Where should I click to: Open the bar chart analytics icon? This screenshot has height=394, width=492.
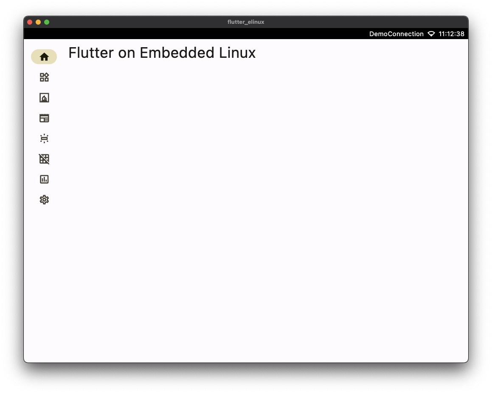tap(44, 179)
